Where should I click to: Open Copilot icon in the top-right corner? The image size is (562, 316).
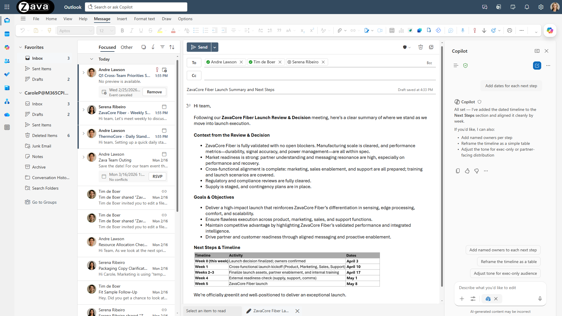[550, 30]
